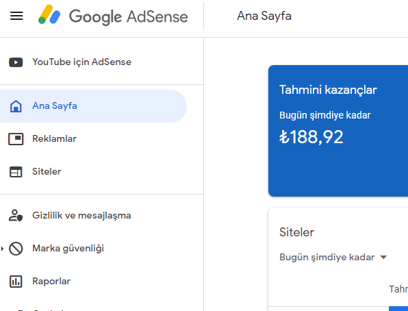Click the Raporlar bar chart icon
This screenshot has width=408, height=311.
[x=16, y=282]
